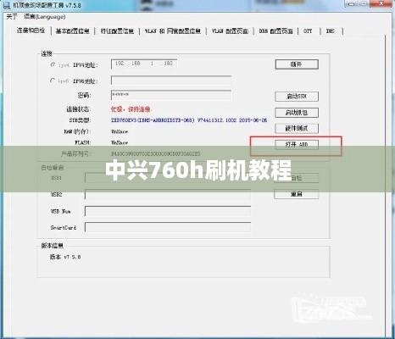Click the blue STB type version text
The image size is (395, 339).
pos(189,120)
